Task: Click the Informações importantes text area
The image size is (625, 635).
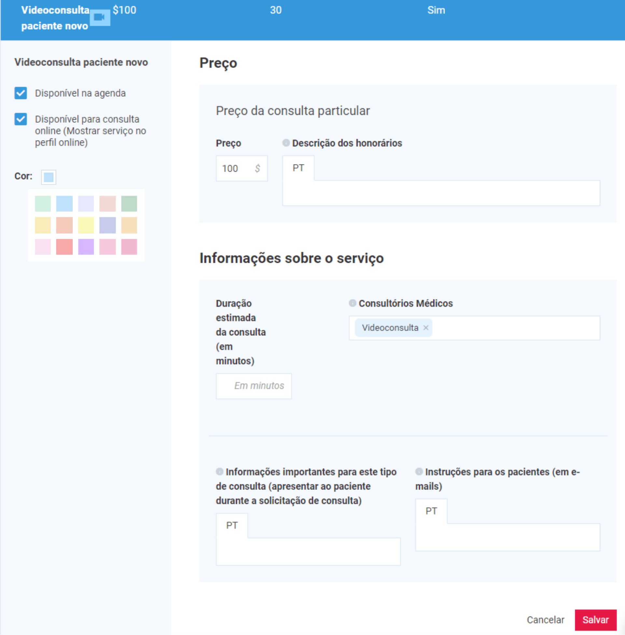Action: tap(308, 552)
